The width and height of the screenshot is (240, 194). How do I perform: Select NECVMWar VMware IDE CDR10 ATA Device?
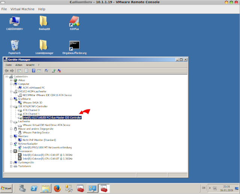(x=47, y=95)
